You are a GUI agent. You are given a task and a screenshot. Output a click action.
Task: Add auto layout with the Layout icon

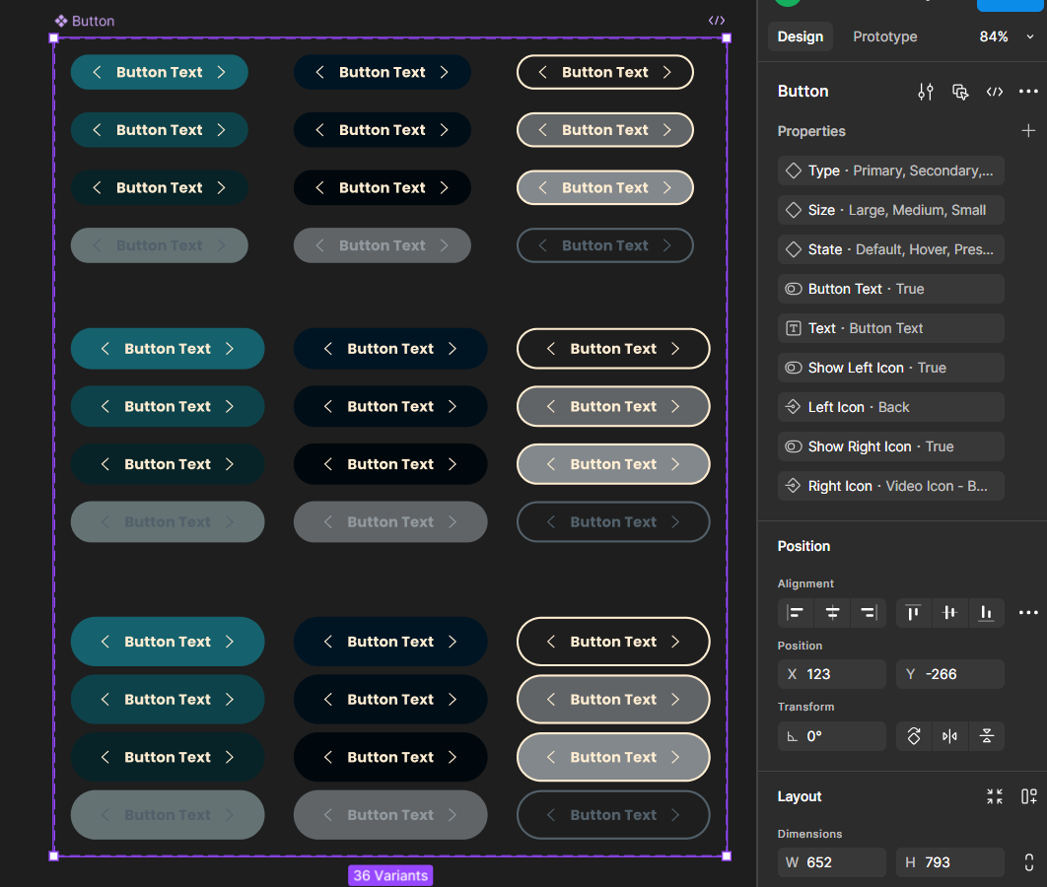[1029, 796]
